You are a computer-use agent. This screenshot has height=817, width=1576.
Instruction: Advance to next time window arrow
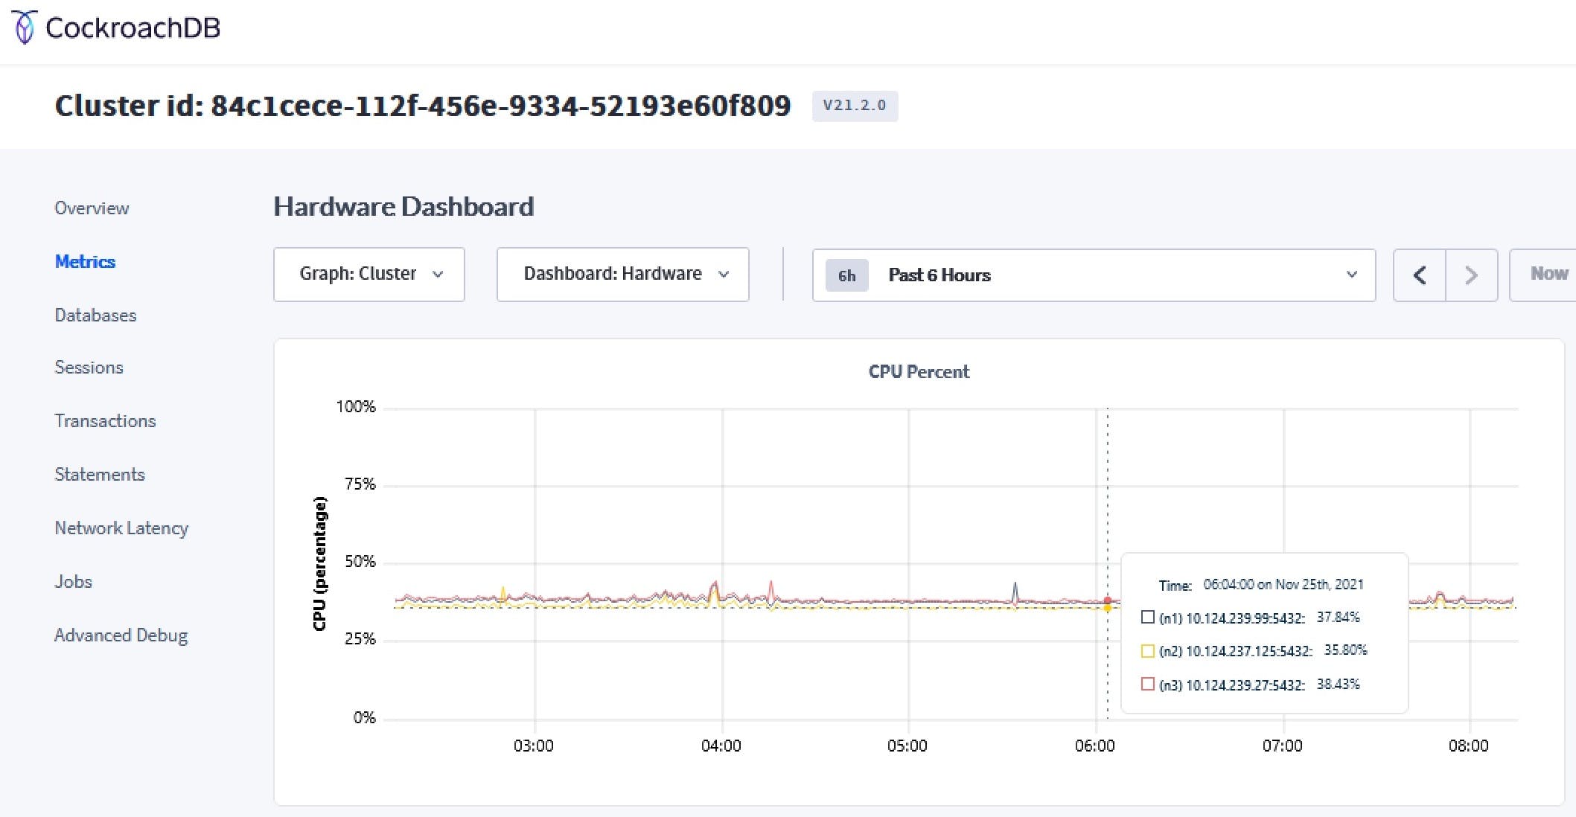coord(1471,275)
